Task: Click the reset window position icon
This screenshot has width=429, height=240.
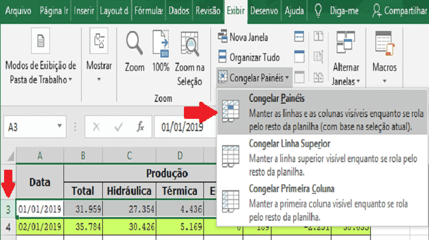Action: pyautogui.click(x=318, y=77)
